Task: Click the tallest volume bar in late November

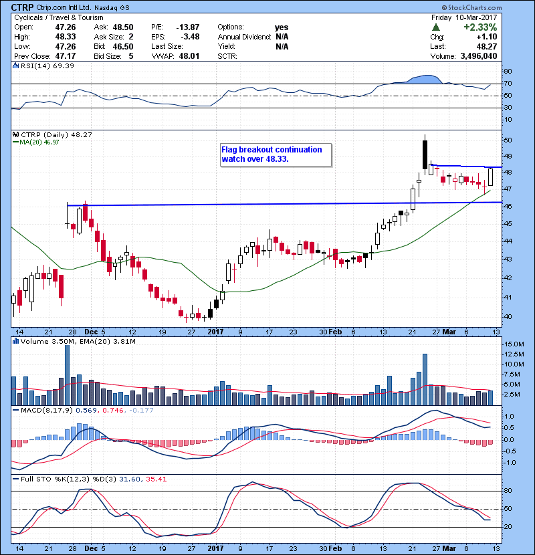Action: [68, 375]
